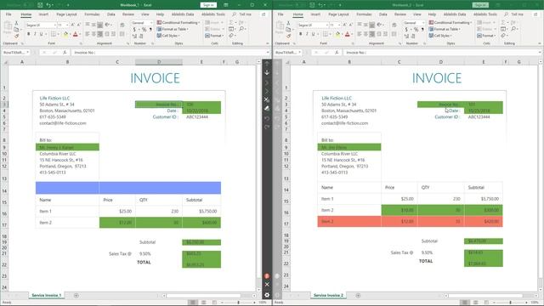Open settings gear on dark compare toolbar
Screen dimensions: 544x306
point(267,295)
